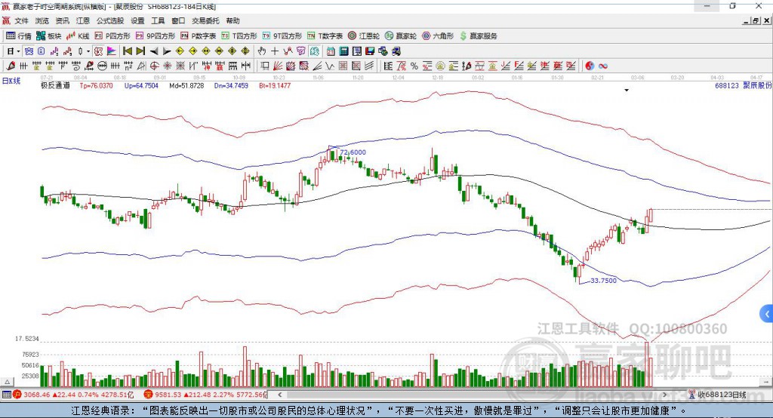Click the 极反通道 indicator label
The width and height of the screenshot is (773, 418).
[x=55, y=85]
